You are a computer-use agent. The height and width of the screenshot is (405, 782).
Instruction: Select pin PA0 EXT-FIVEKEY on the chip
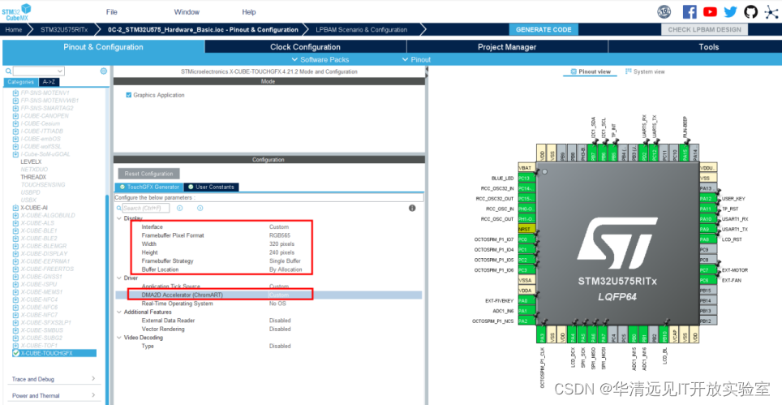526,301
